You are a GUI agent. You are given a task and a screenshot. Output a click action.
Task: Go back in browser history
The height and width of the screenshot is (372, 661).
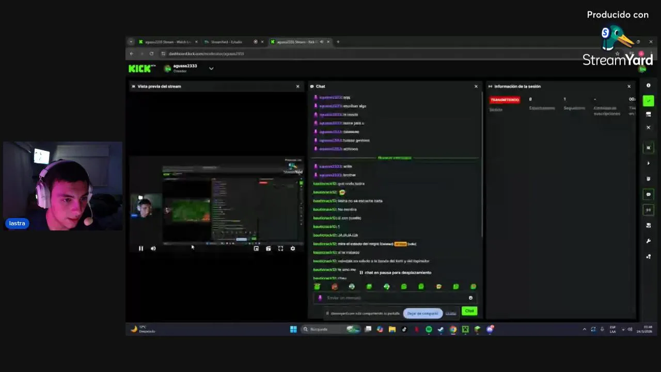tap(132, 54)
